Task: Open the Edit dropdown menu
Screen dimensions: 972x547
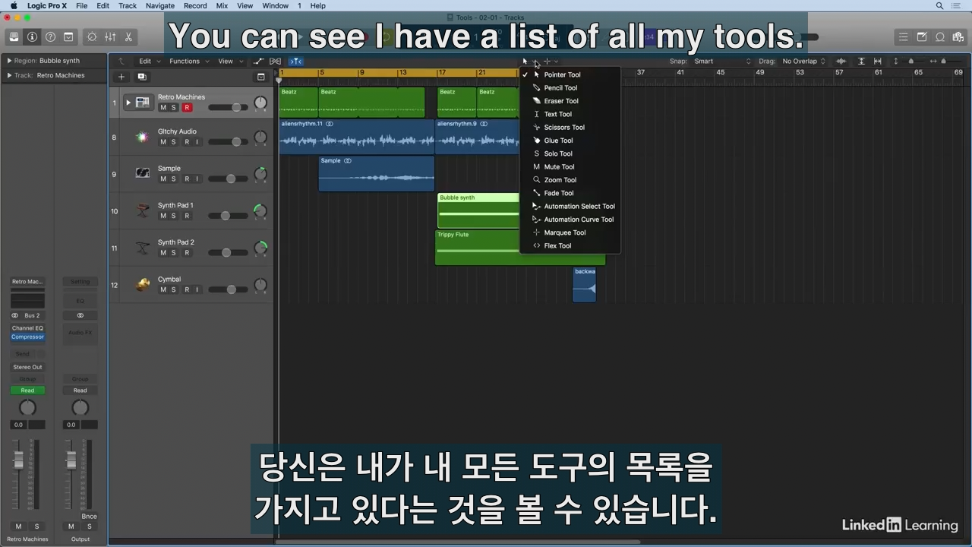Action: coord(148,61)
